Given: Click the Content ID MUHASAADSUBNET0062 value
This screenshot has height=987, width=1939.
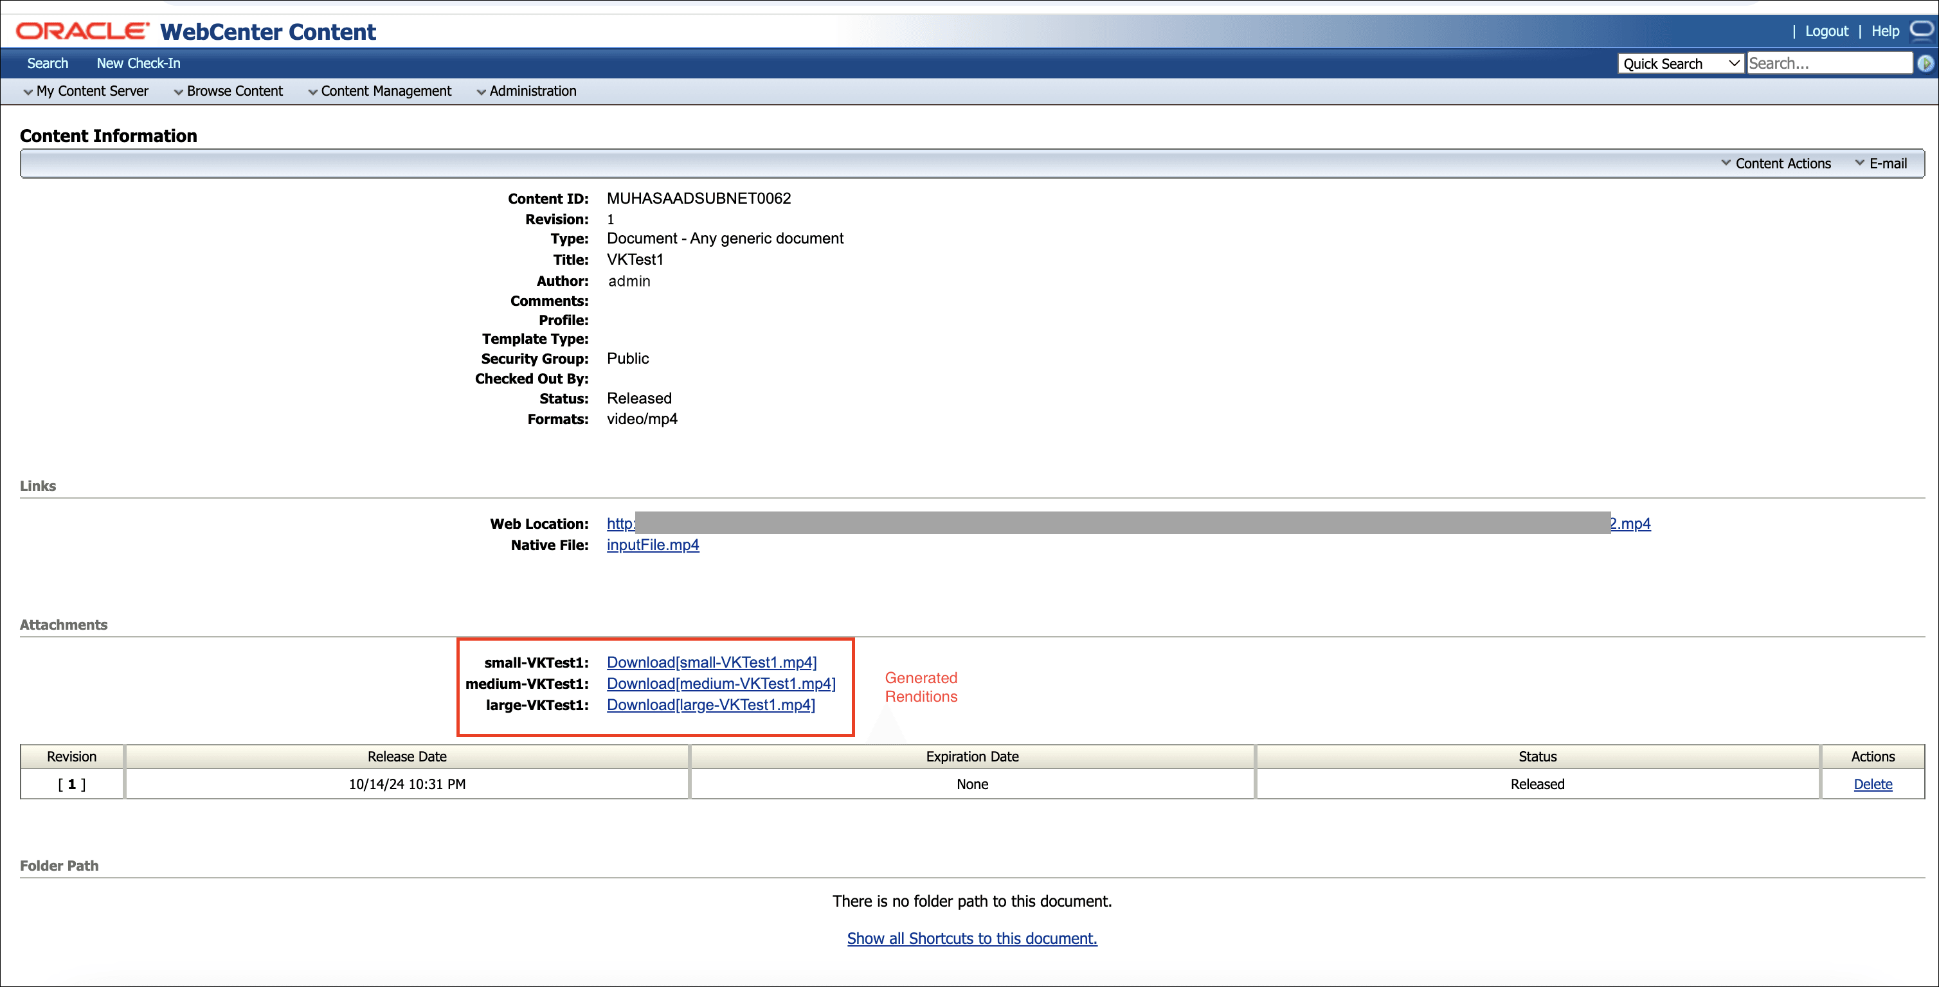Looking at the screenshot, I should (x=699, y=199).
